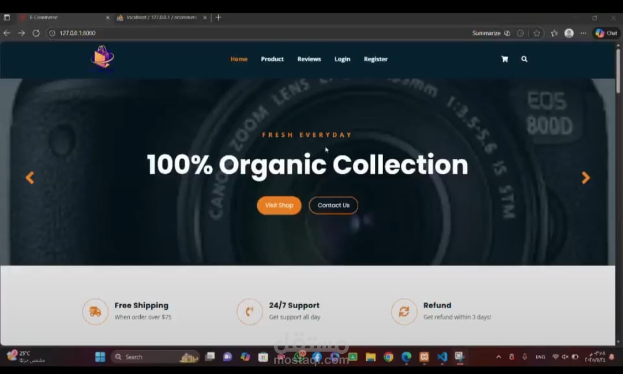Open Microsoft Store from the taskbar
623x374 pixels.
(x=262, y=357)
